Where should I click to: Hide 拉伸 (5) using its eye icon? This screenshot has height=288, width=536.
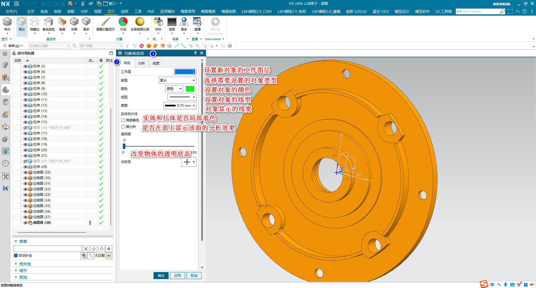25,66
